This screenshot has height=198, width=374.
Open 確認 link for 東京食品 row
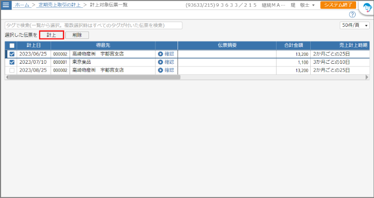(169, 62)
